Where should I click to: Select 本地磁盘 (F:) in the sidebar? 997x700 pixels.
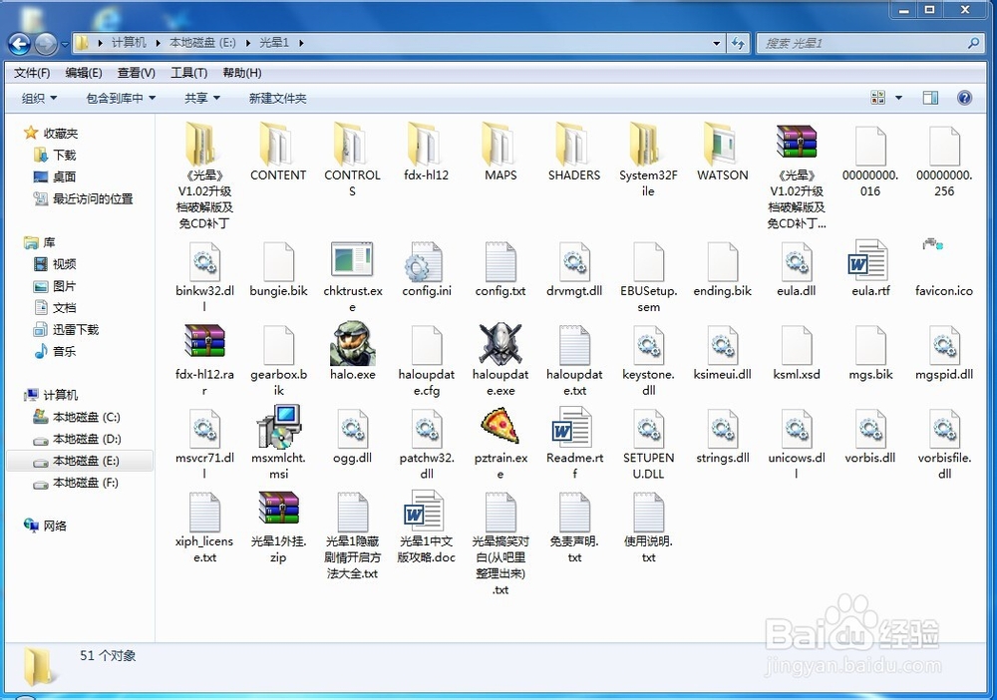[x=85, y=483]
